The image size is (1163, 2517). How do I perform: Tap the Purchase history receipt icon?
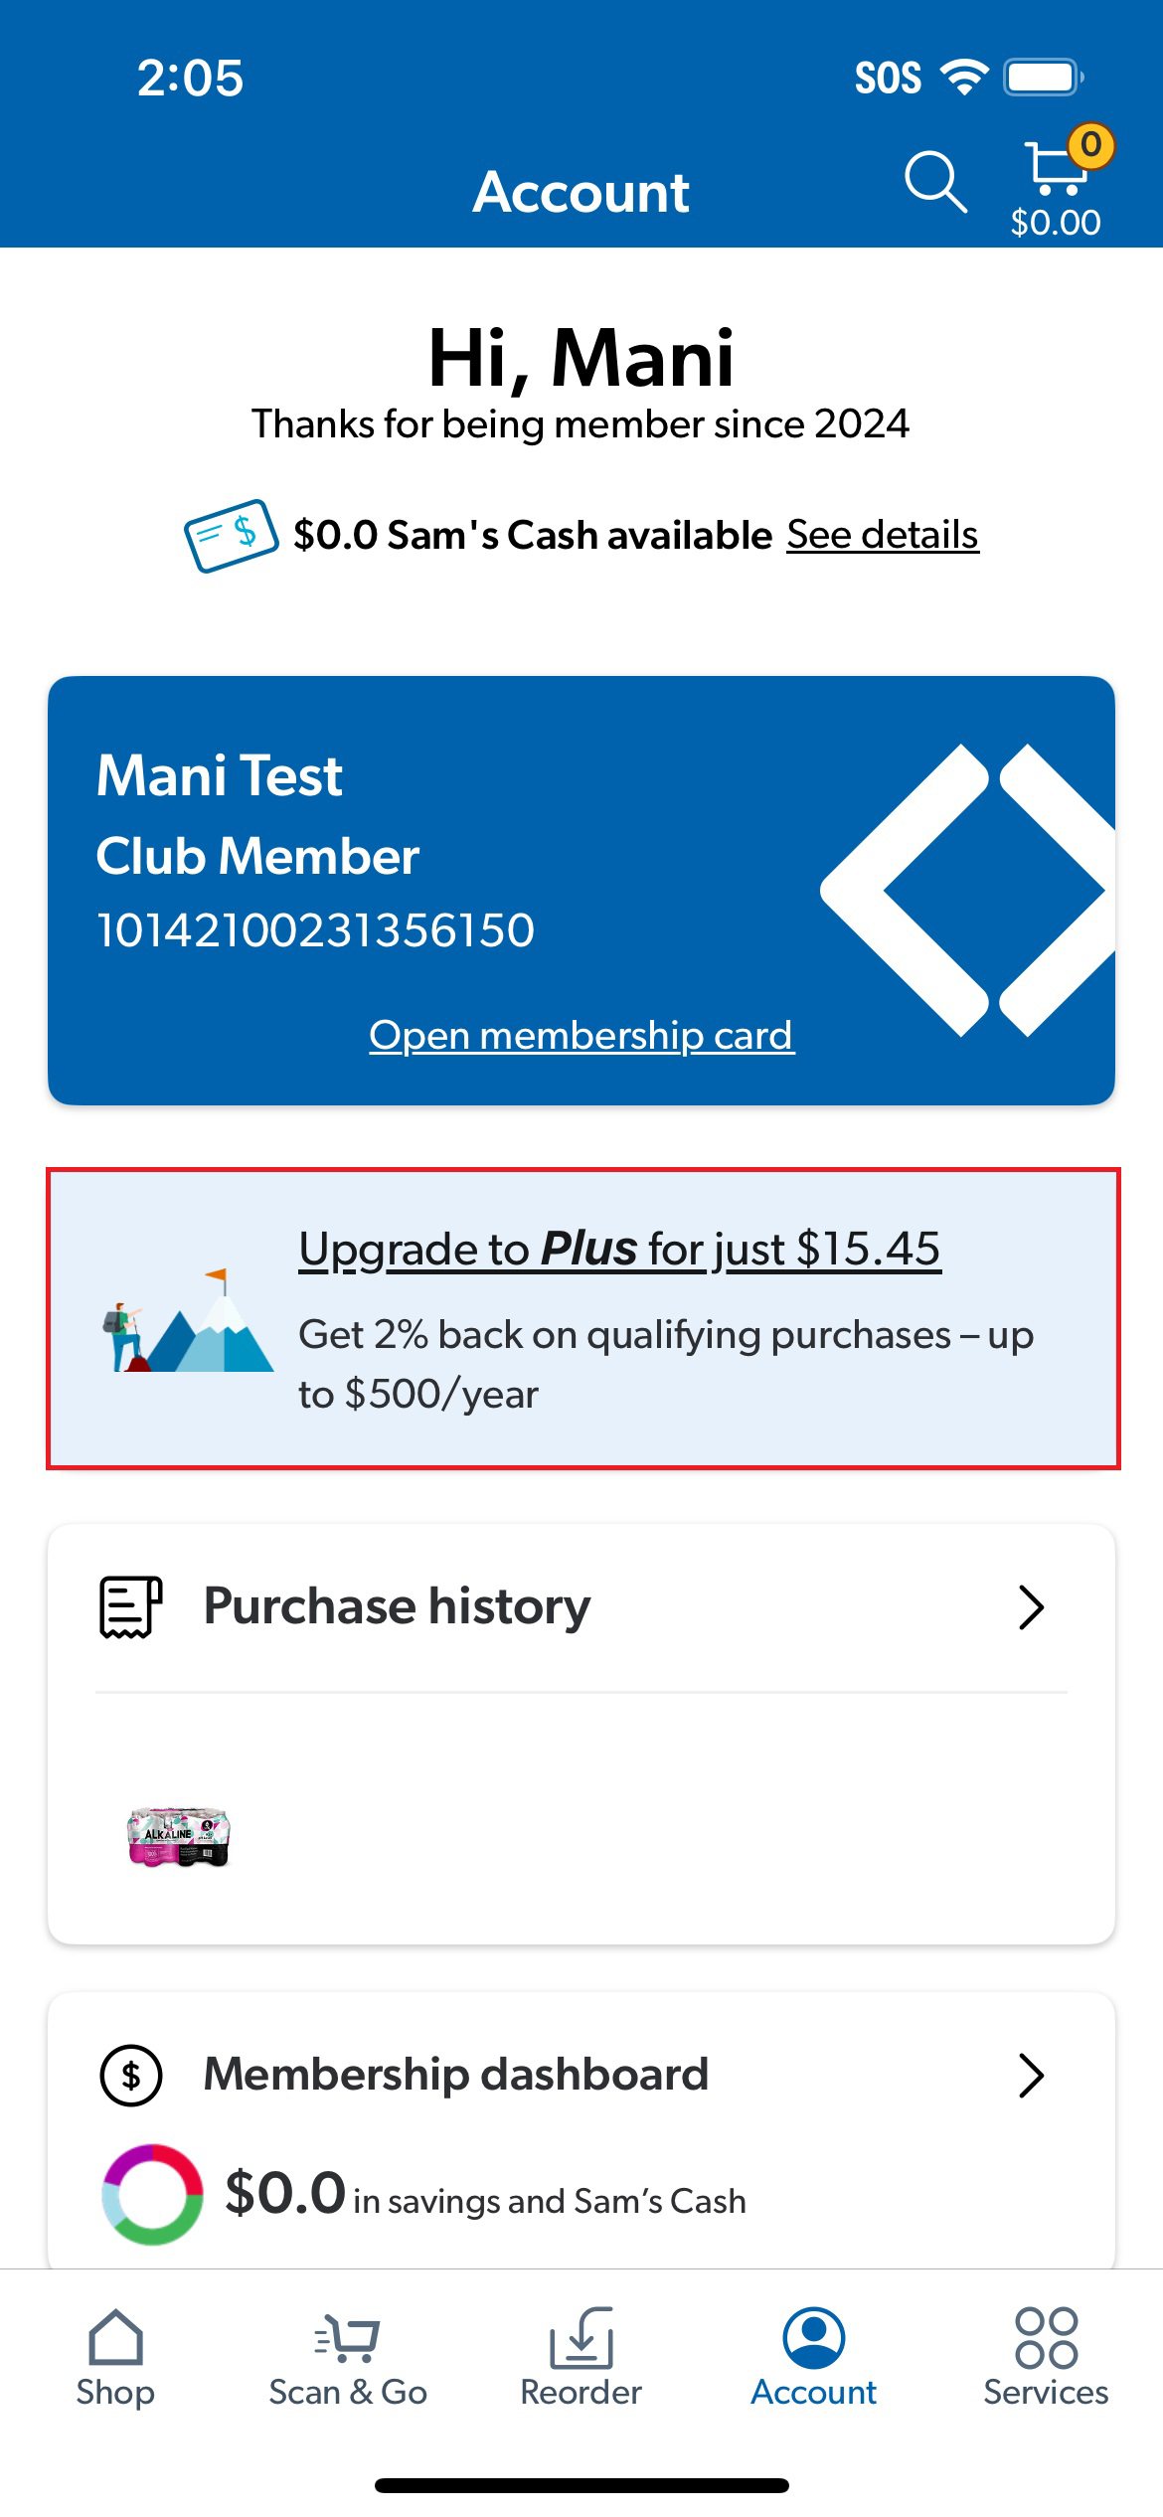click(x=130, y=1606)
